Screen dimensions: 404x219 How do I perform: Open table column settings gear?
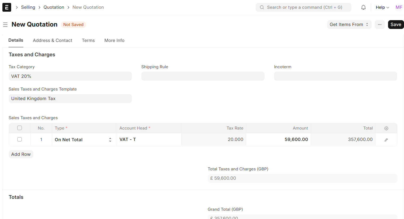tap(386, 128)
